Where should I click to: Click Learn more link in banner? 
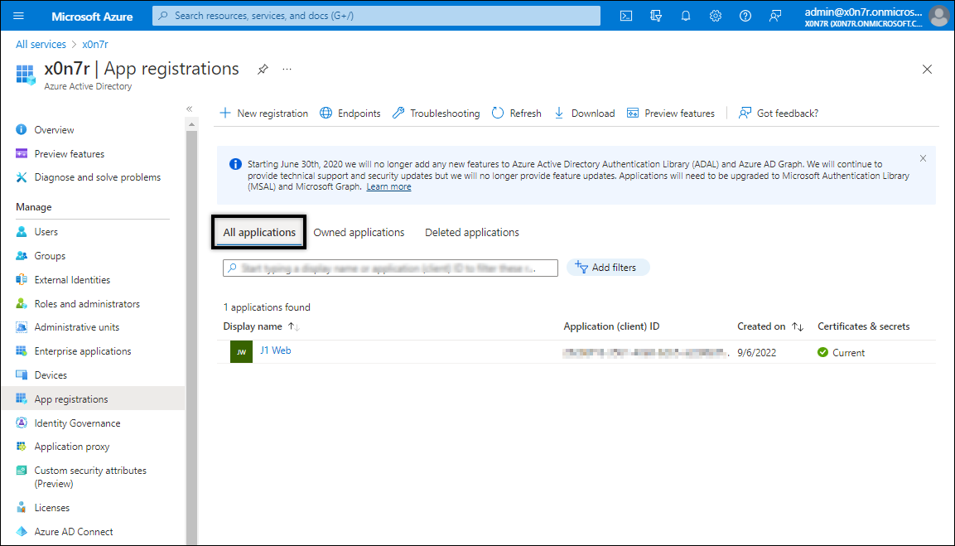388,187
